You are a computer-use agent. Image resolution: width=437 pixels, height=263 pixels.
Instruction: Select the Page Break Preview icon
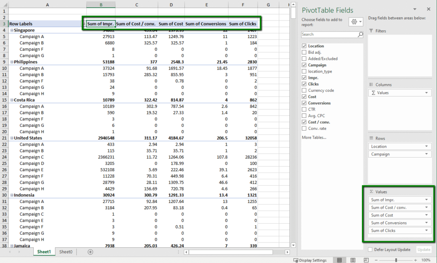366,260
